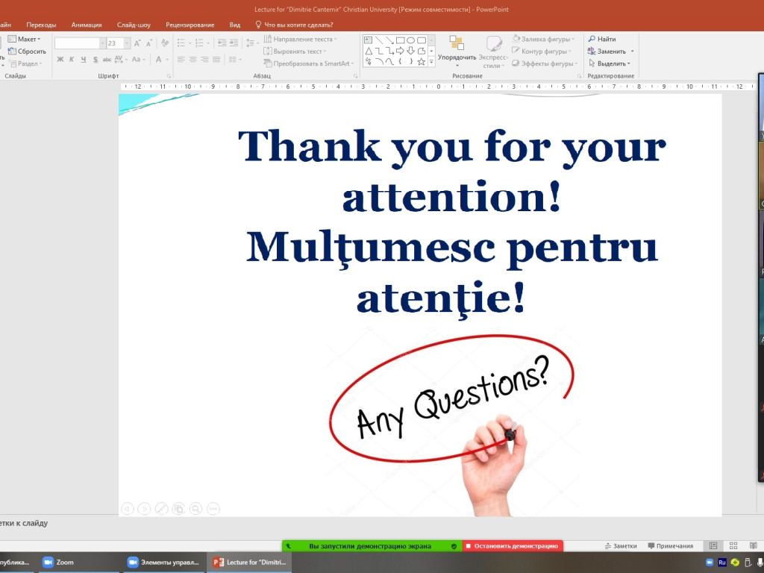Justify the text
This screenshot has height=573, width=764.
pyautogui.click(x=216, y=60)
